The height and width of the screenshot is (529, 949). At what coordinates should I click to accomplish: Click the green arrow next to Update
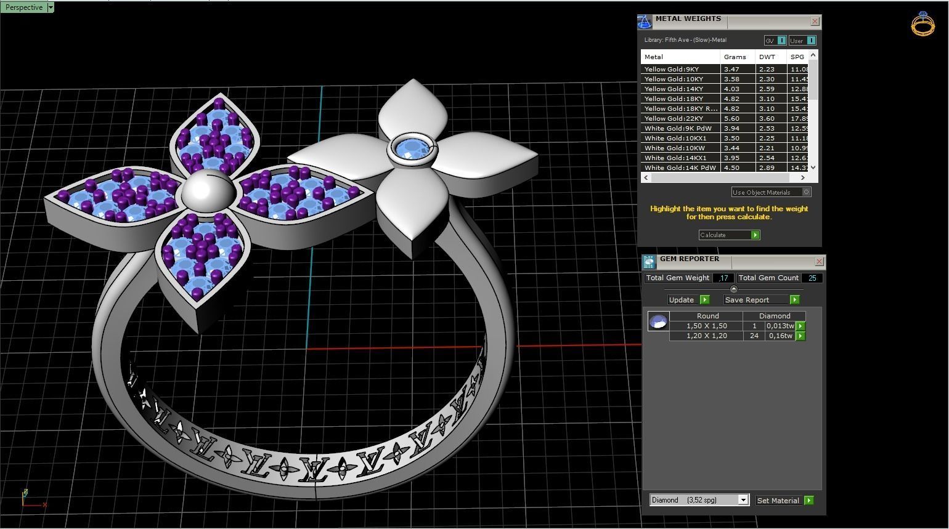[705, 300]
